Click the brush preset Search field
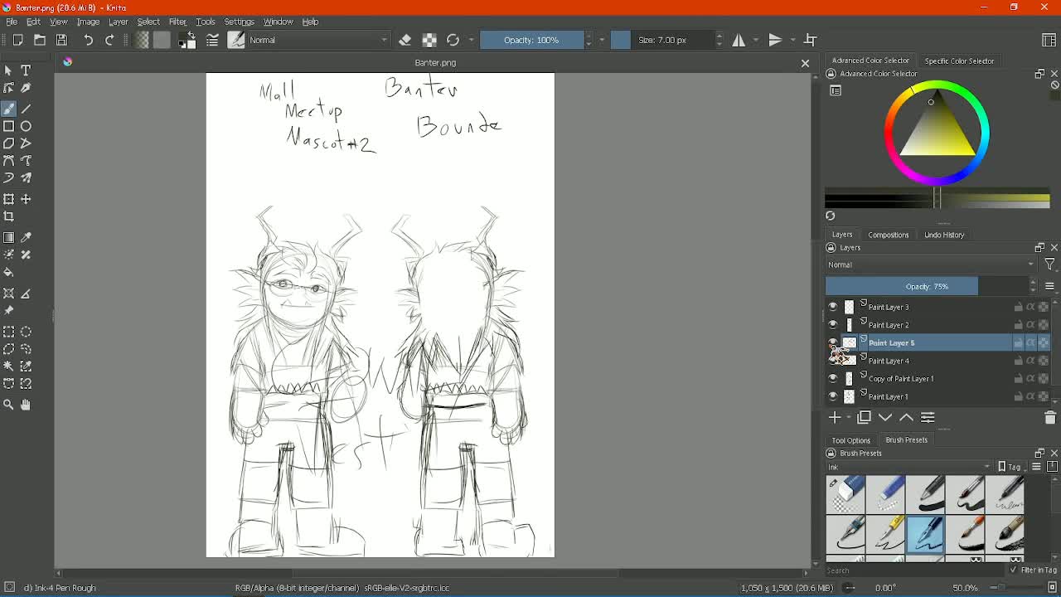This screenshot has width=1061, height=597. (915, 570)
